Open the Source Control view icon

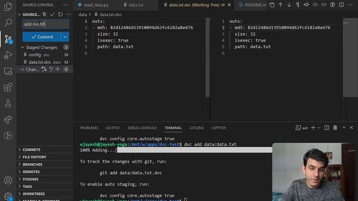point(8,39)
